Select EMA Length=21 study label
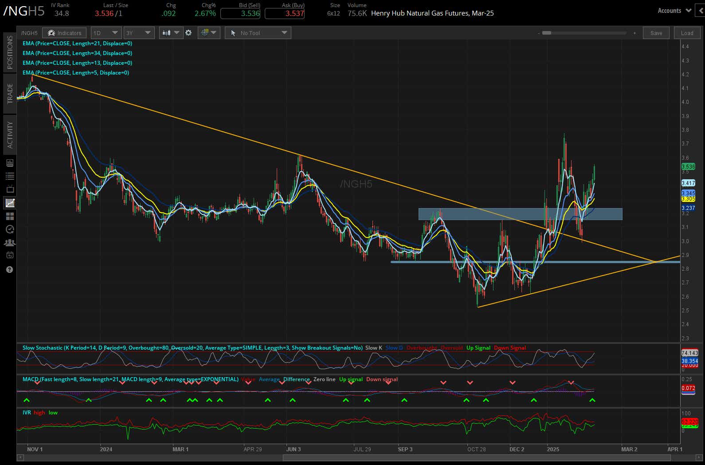Screen dimensions: 705x465 tap(77, 43)
